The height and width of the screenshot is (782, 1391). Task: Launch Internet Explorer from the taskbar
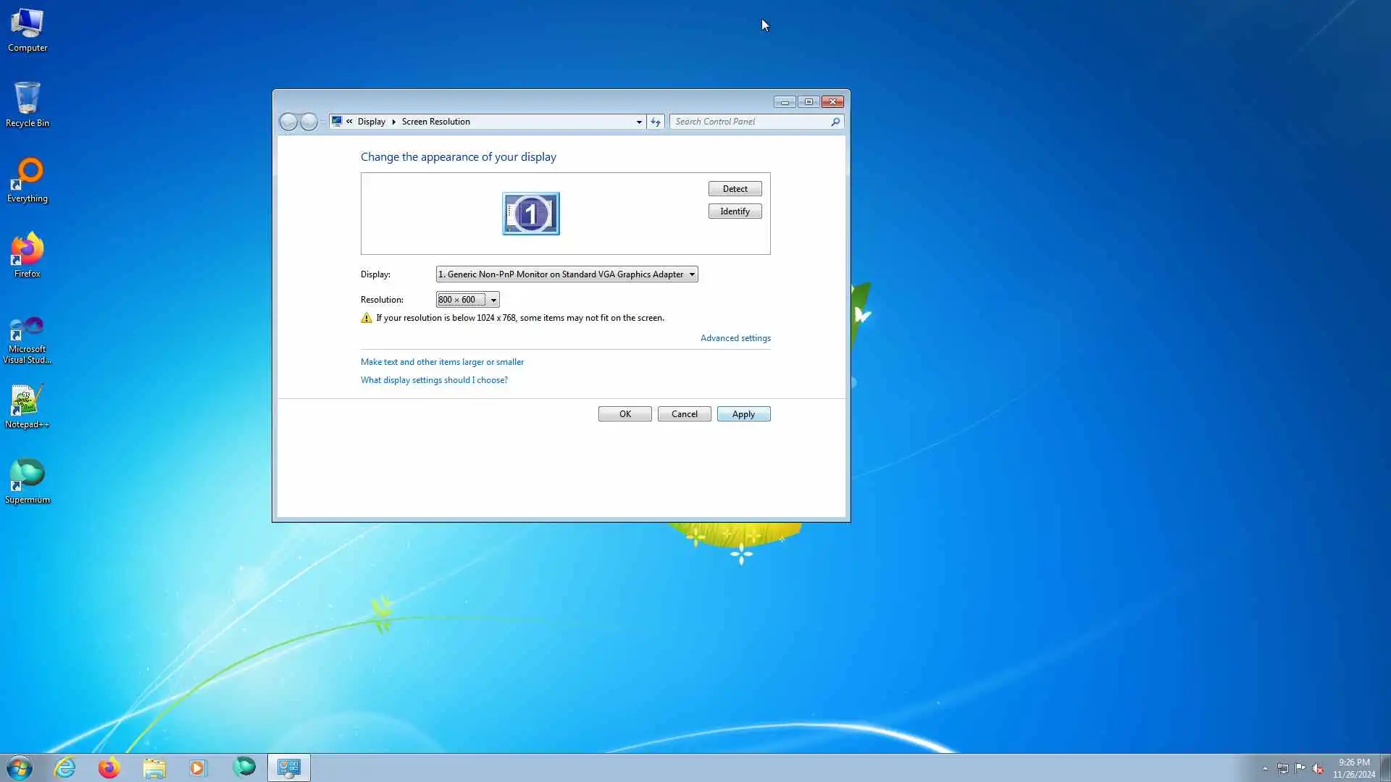click(65, 768)
